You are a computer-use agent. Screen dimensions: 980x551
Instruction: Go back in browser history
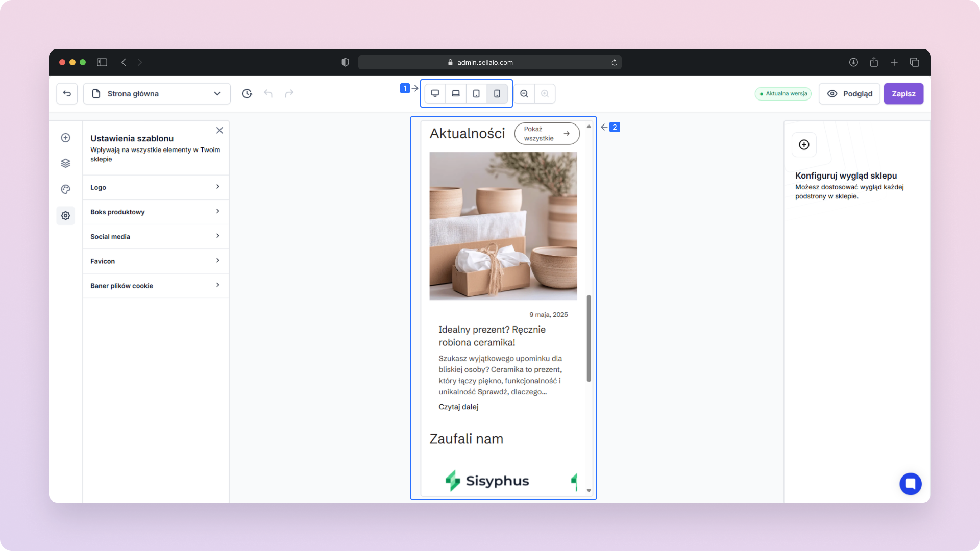coord(124,62)
